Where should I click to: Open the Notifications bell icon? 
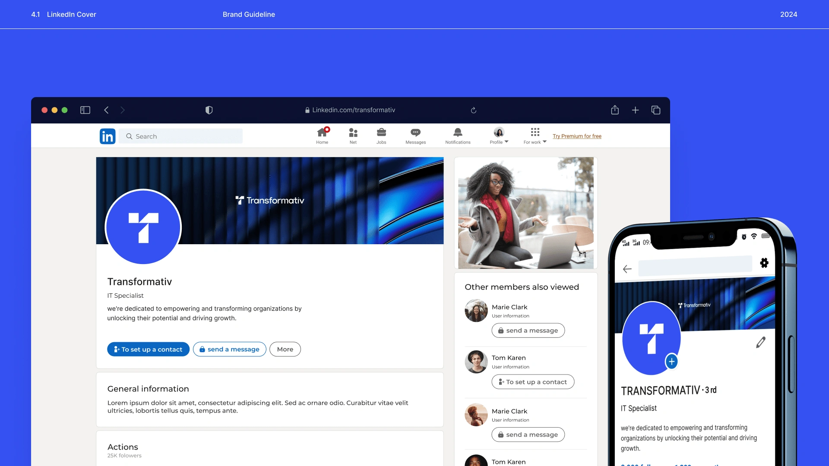pyautogui.click(x=458, y=135)
